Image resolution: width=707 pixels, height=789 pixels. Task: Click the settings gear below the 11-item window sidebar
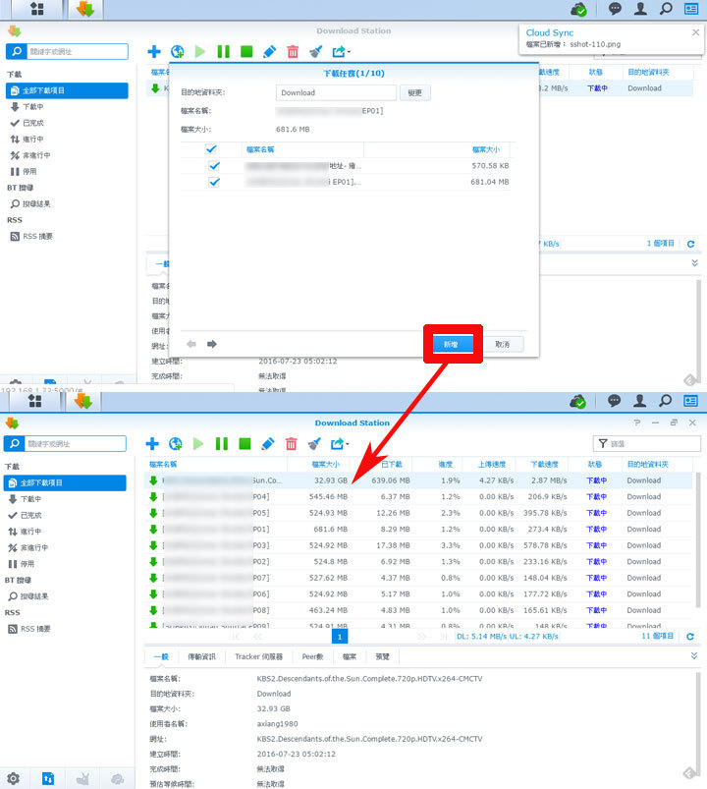pos(14,778)
